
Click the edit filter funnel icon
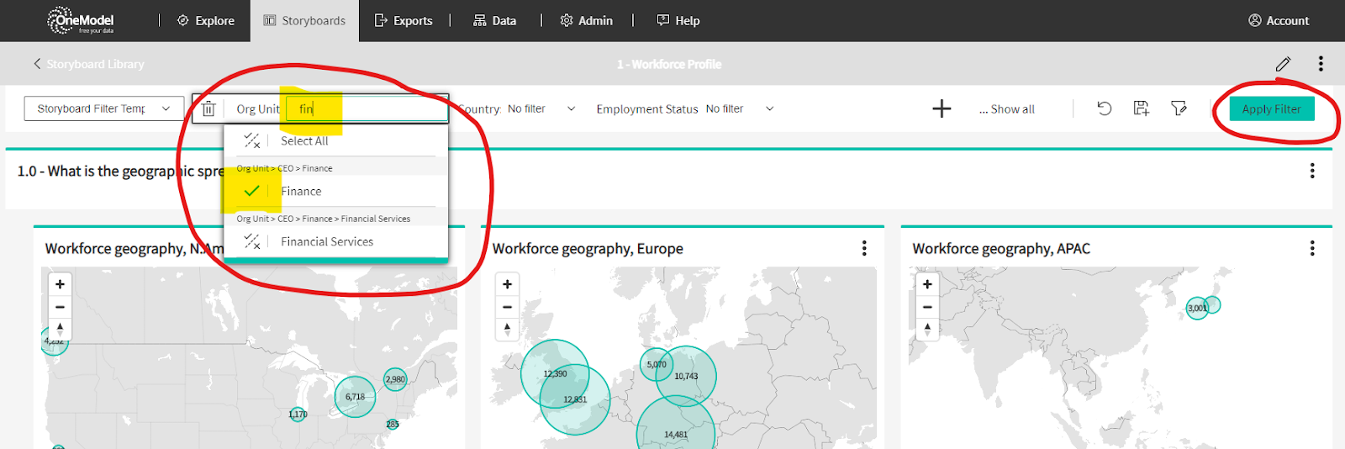pyautogui.click(x=1179, y=108)
